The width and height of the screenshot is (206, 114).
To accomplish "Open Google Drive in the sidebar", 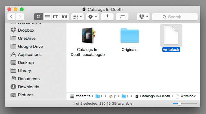I will pos(27,46).
